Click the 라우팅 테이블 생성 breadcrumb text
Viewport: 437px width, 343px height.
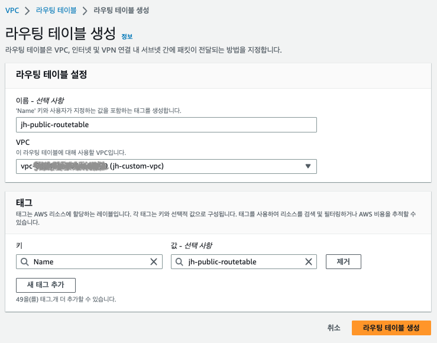(121, 11)
